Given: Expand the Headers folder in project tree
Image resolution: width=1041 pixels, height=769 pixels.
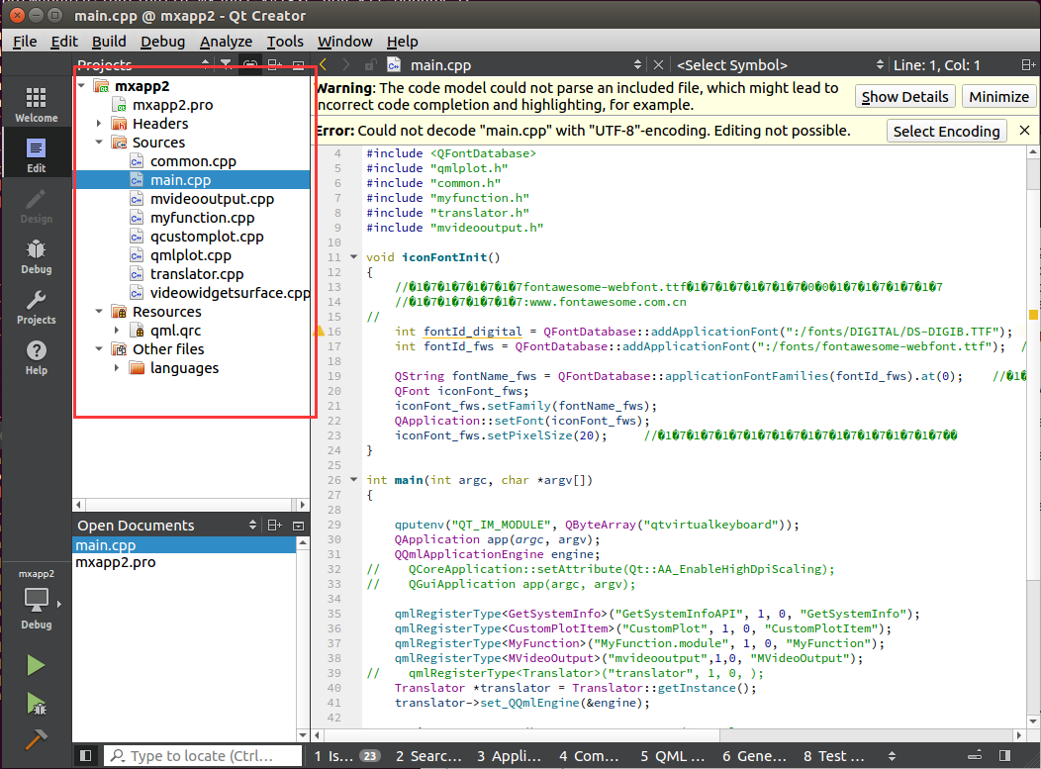Looking at the screenshot, I should tap(99, 124).
